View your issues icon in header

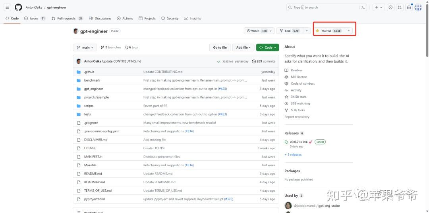point(391,8)
